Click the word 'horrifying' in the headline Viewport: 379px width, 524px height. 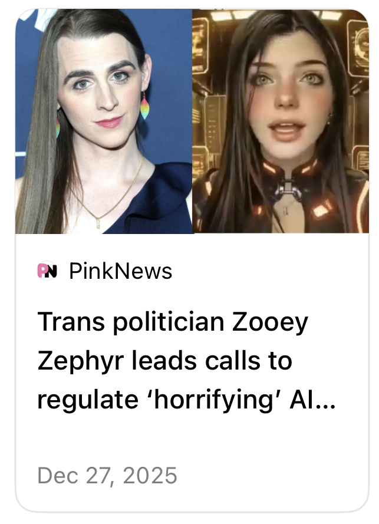coord(214,400)
